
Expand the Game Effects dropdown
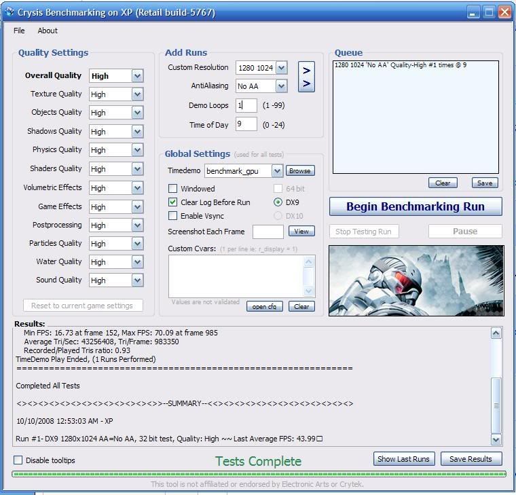click(137, 207)
